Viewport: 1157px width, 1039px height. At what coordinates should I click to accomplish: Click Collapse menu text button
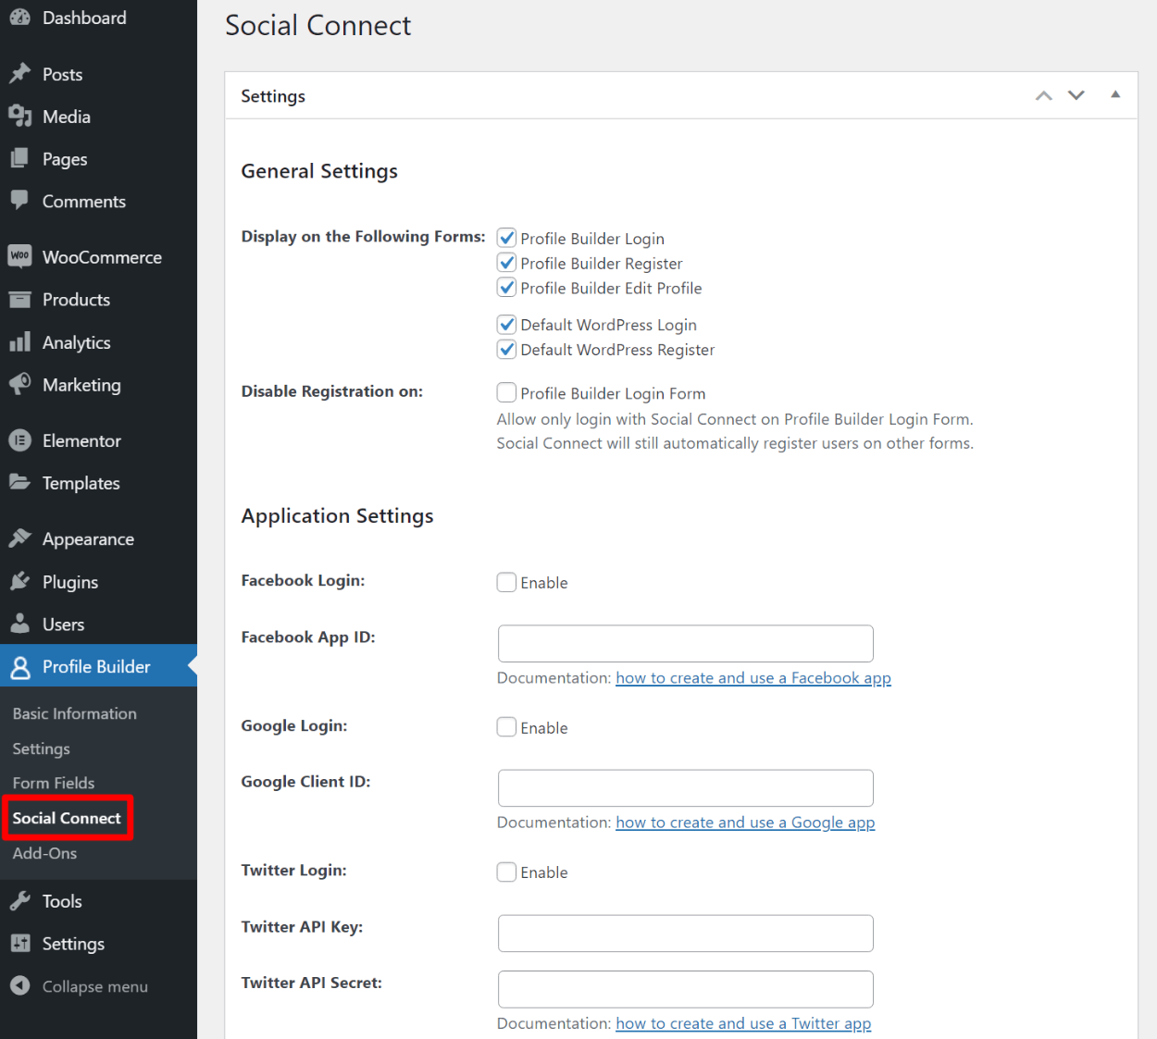coord(95,986)
